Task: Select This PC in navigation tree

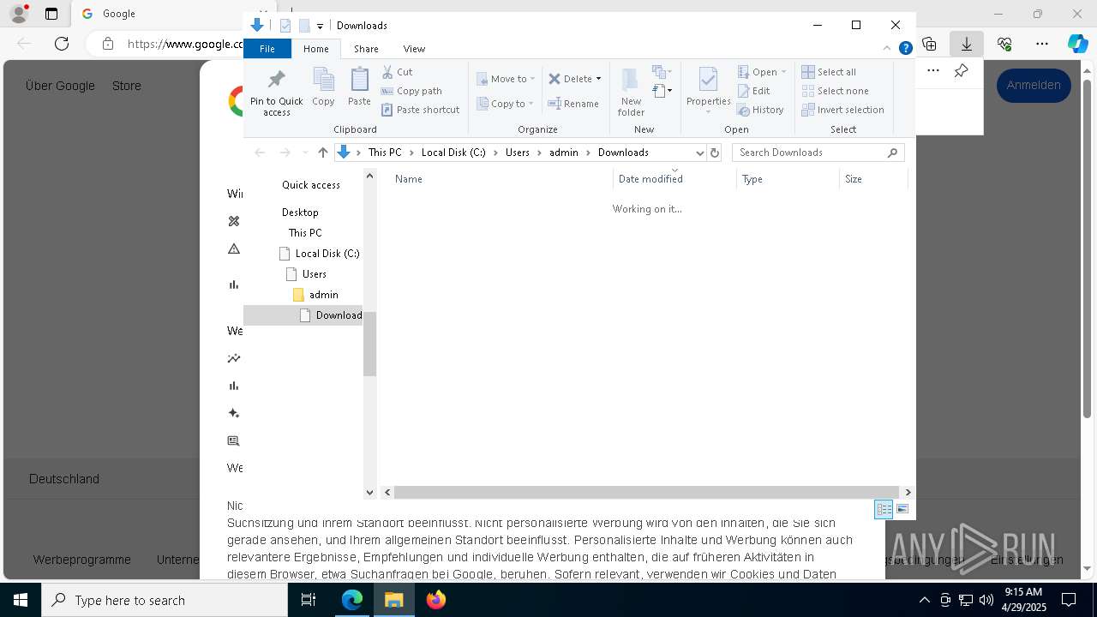Action: [x=305, y=233]
